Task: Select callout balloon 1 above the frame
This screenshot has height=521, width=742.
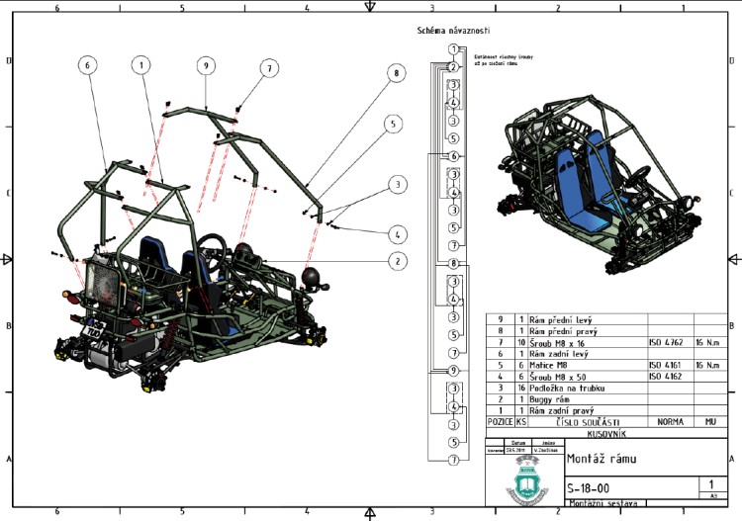Action: (142, 65)
